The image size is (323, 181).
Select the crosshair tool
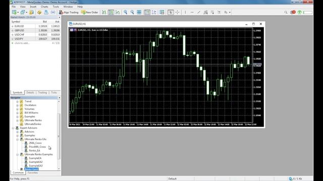pyautogui.click(x=177, y=12)
